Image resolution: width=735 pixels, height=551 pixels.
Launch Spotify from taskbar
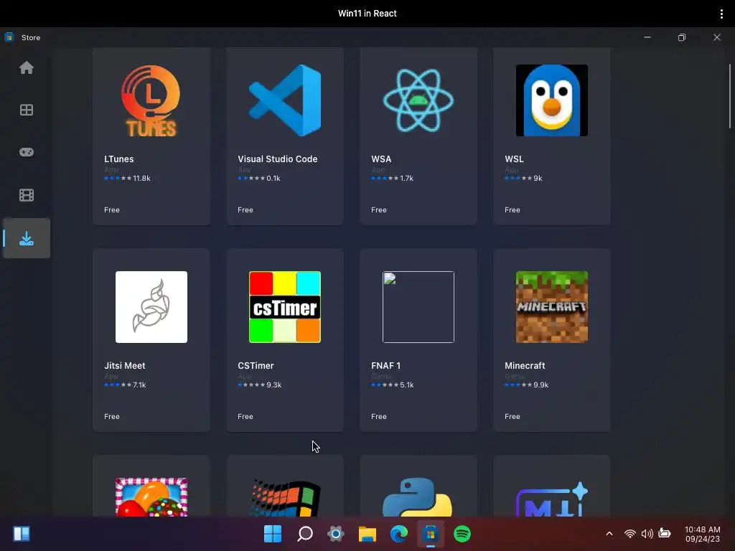[462, 534]
